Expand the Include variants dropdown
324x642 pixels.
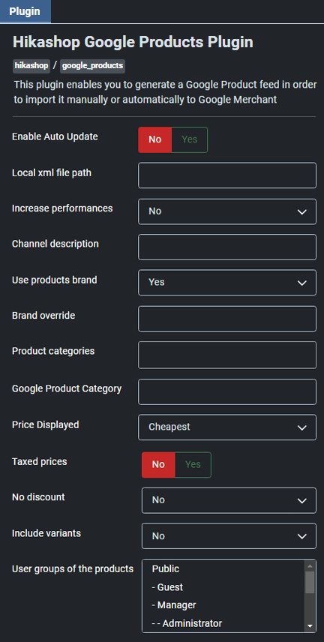pyautogui.click(x=229, y=536)
